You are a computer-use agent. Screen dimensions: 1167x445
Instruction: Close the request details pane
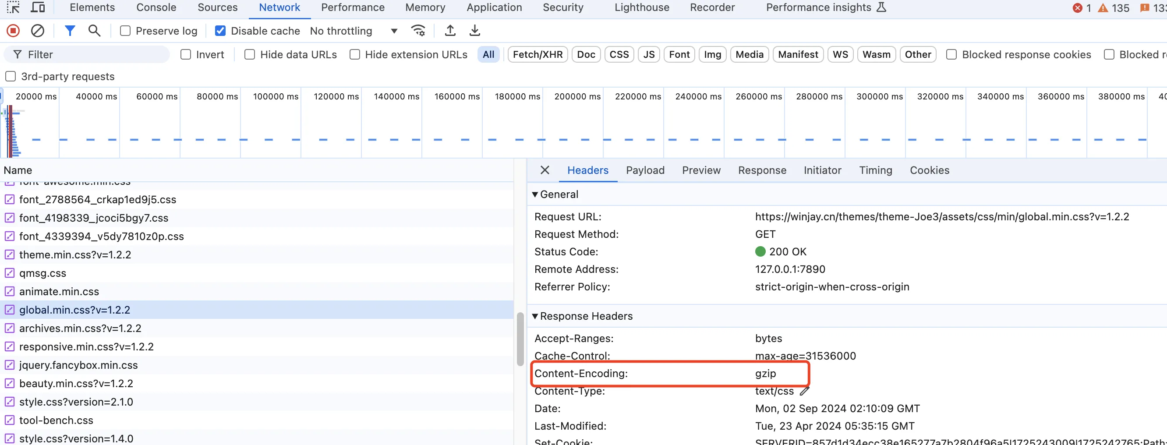point(545,170)
